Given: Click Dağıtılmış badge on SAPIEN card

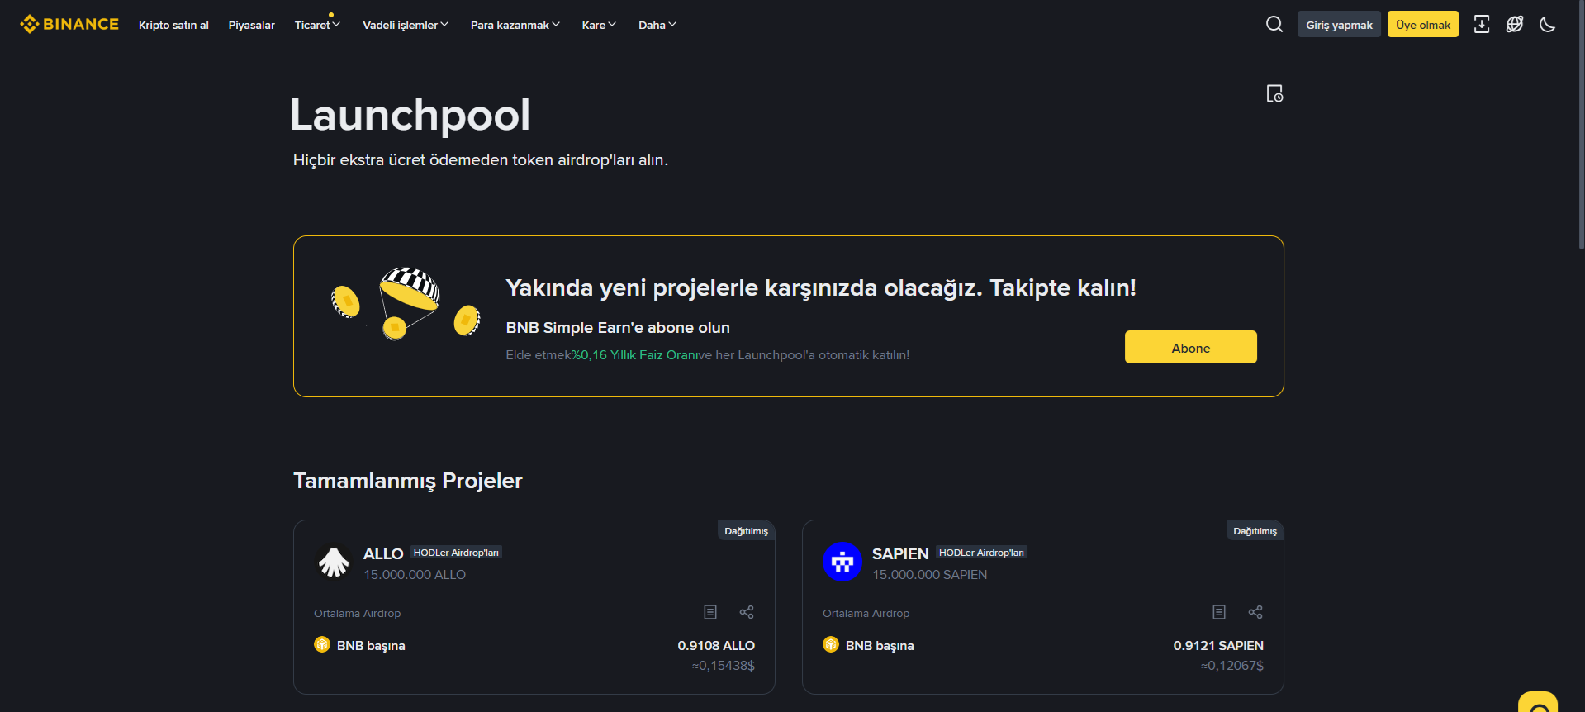Looking at the screenshot, I should pos(1255,531).
